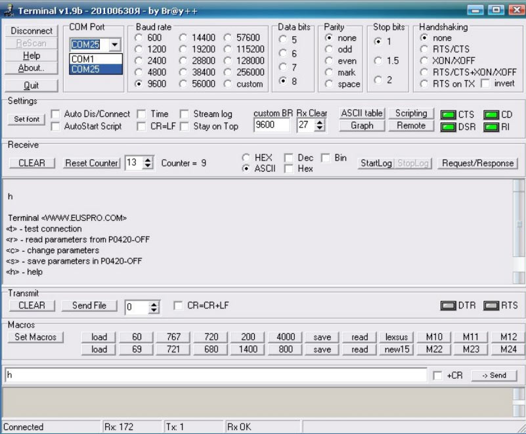Open the COM Port dropdown arrow
526x434 pixels.
[x=116, y=45]
